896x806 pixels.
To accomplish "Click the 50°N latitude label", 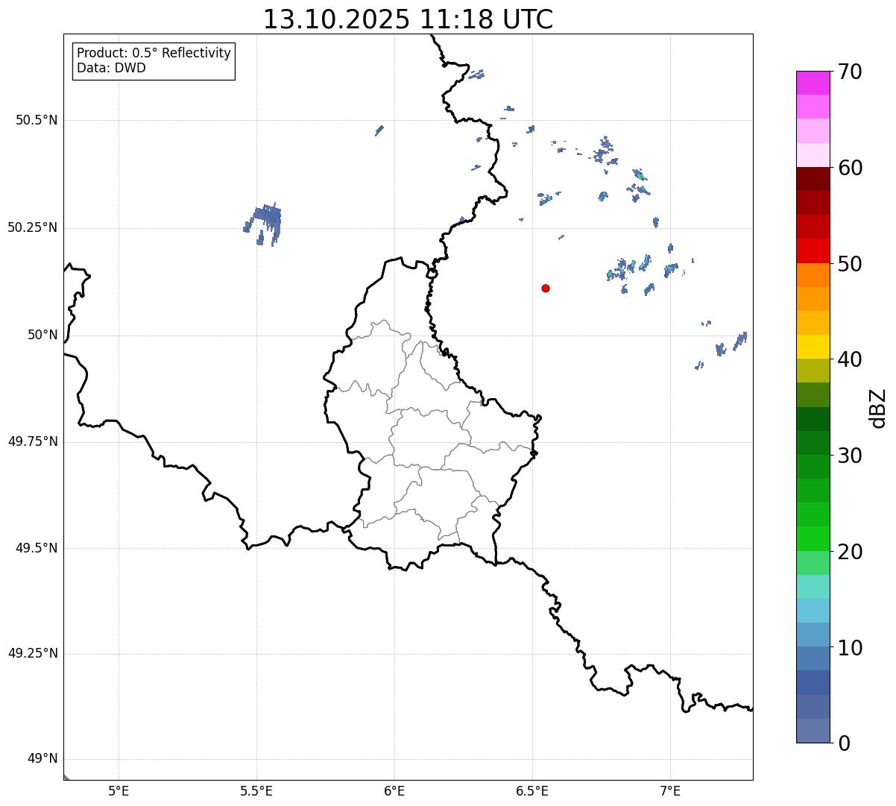I will point(42,335).
